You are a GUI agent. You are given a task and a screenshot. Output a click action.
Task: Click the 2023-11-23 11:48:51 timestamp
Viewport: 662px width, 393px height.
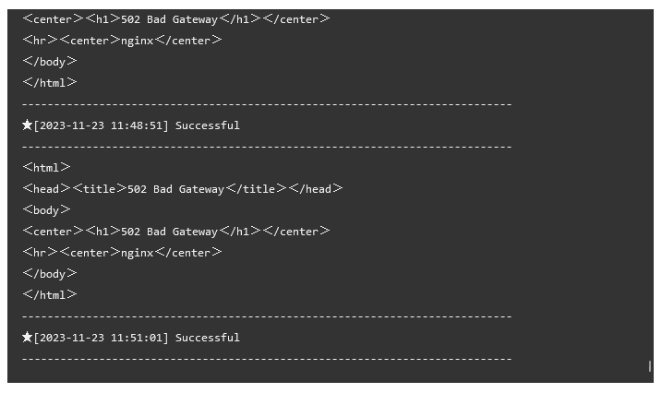[102, 125]
